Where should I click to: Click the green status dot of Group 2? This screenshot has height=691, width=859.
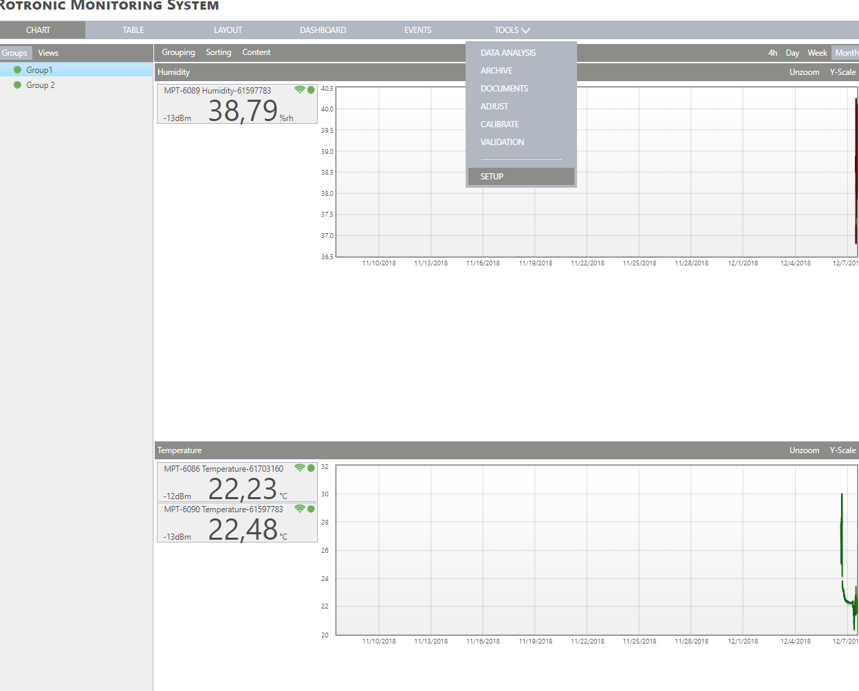pyautogui.click(x=18, y=85)
